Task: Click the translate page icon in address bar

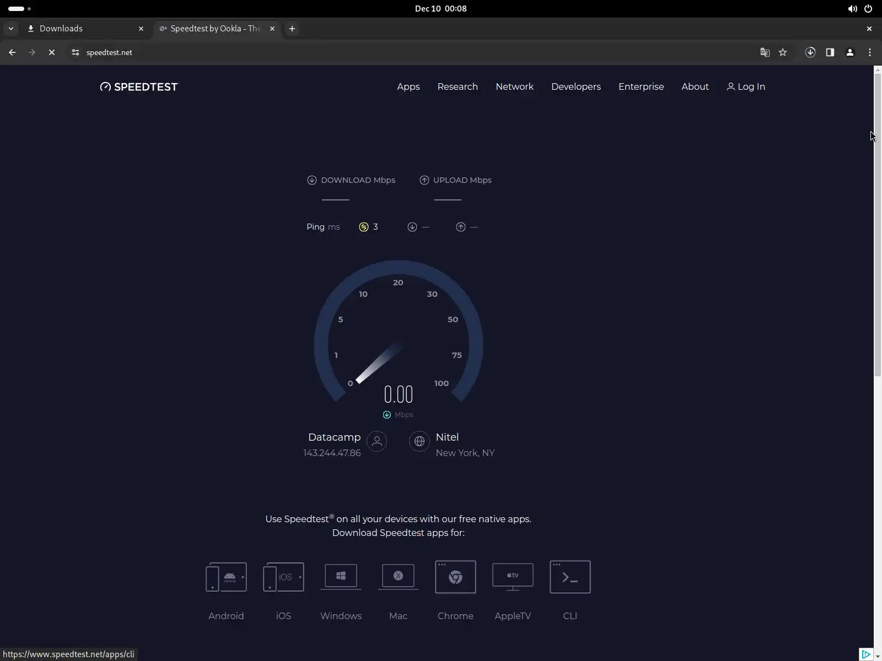Action: click(x=765, y=52)
